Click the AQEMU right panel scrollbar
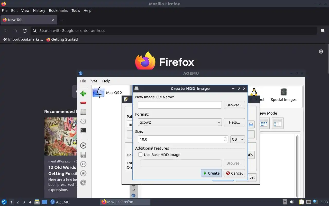This screenshot has height=206, width=329. click(x=298, y=166)
